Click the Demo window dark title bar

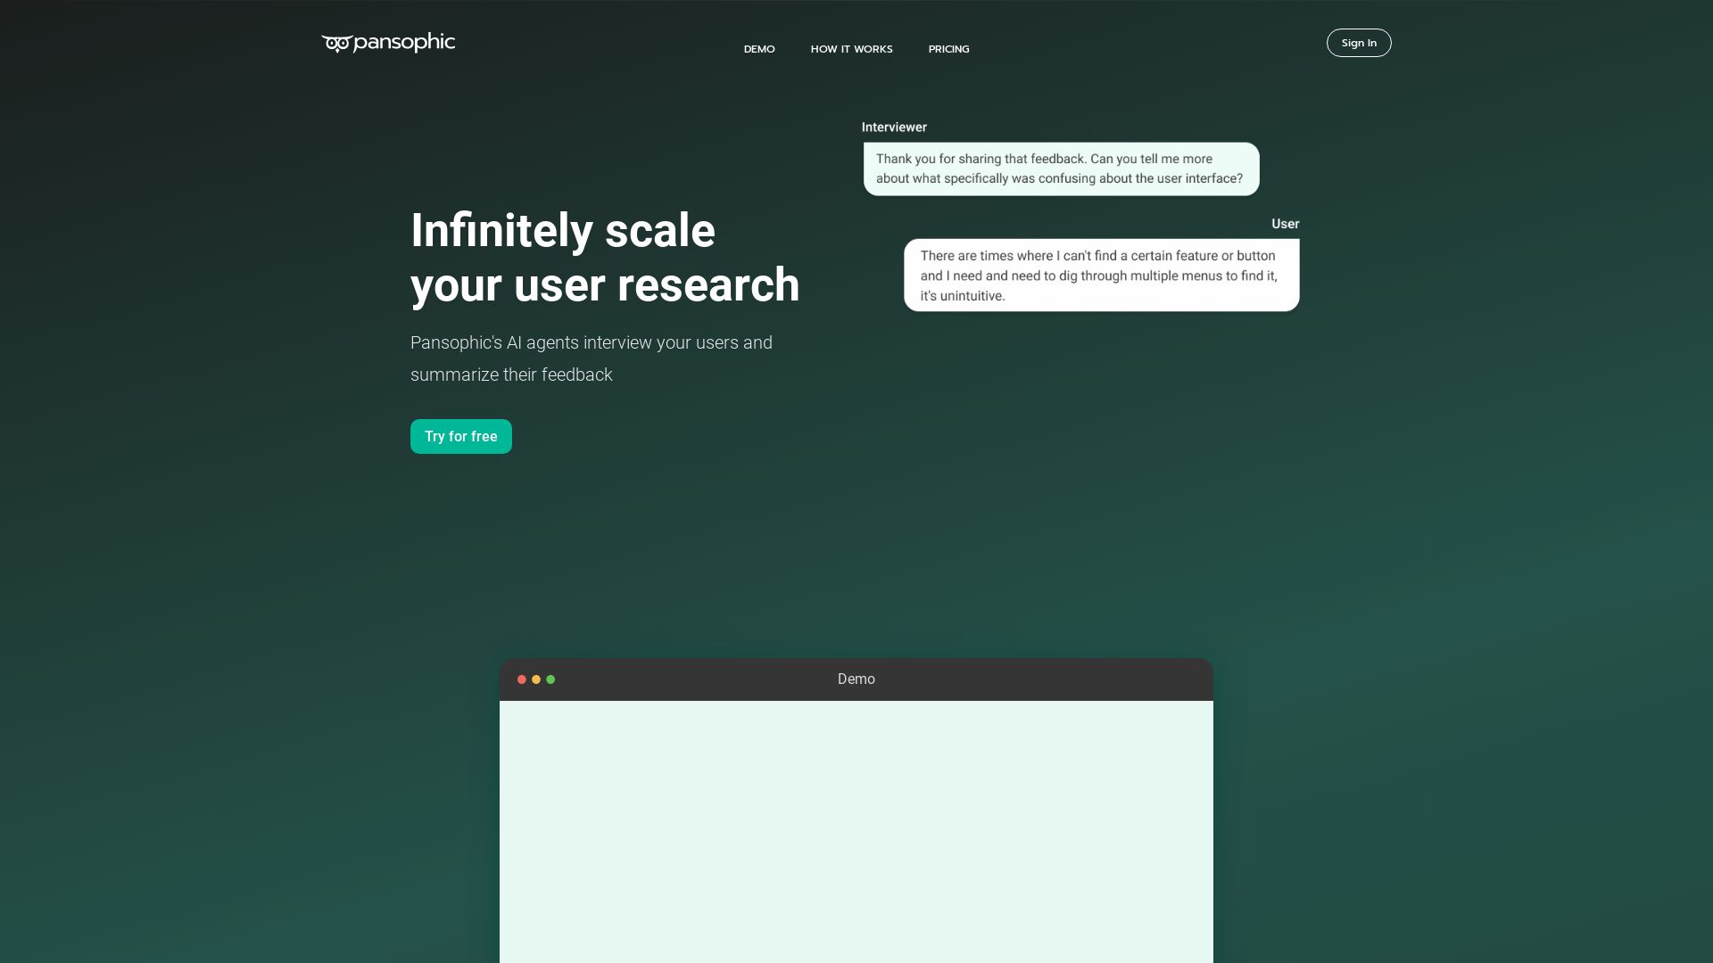[1026, 679]
